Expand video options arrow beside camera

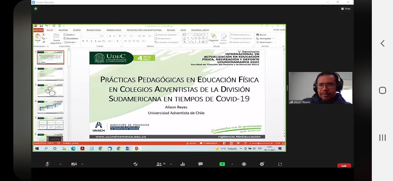82,164
